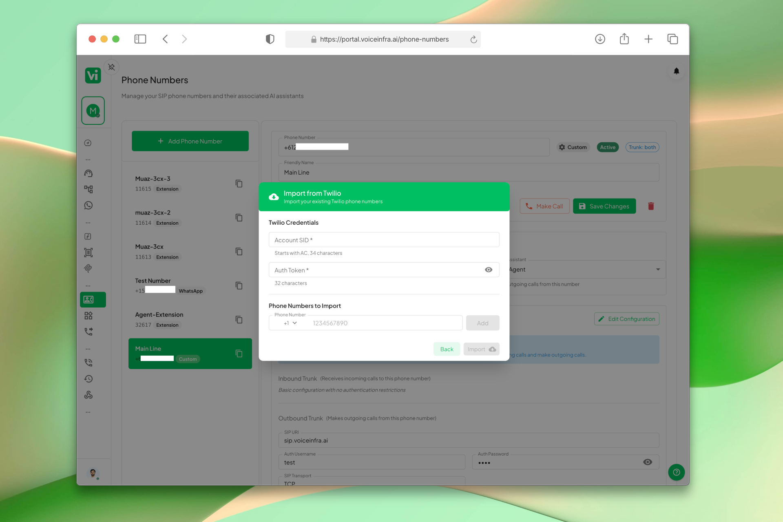This screenshot has width=783, height=522.
Task: Select Agent-Extension in the list
Action: coord(190,320)
